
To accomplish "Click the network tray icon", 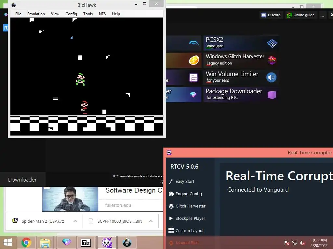I will pyautogui.click(x=295, y=243).
